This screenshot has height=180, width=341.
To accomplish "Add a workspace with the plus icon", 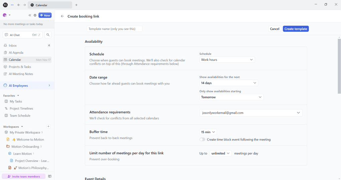I will [48, 127].
